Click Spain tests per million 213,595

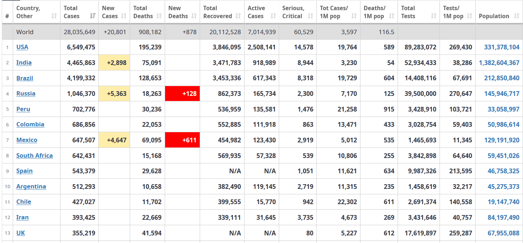[x=461, y=171]
